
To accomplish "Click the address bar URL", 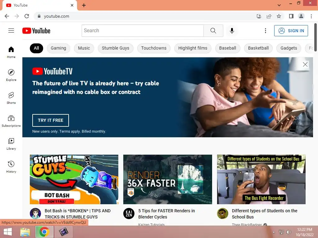I will [57, 16].
